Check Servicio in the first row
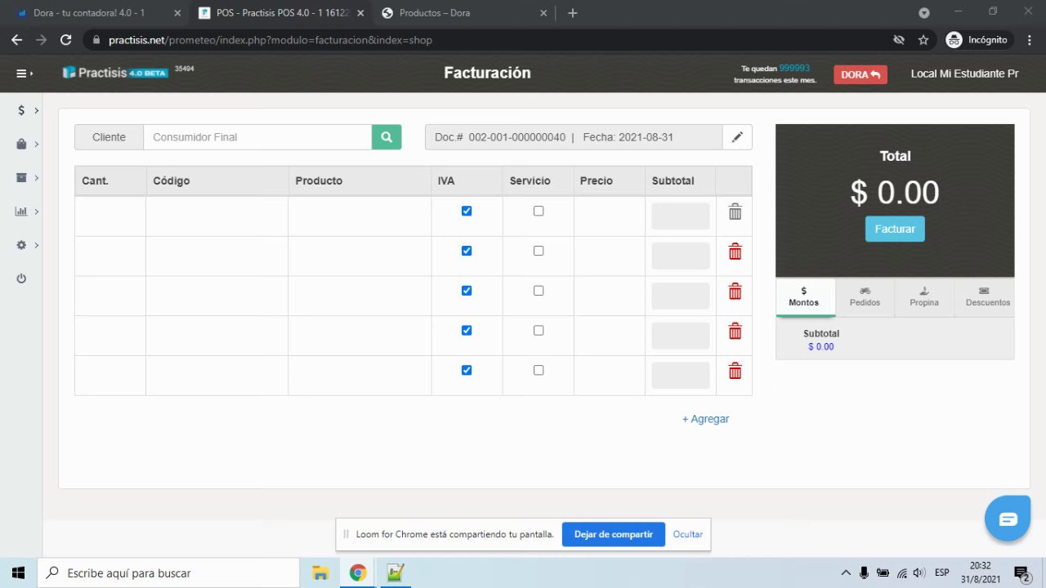 click(539, 211)
